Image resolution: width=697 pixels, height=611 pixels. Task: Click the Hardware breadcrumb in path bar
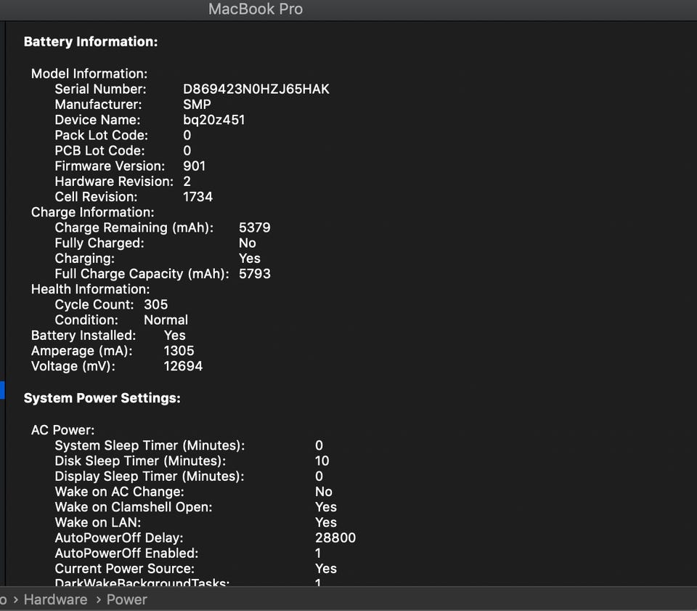[x=56, y=599]
